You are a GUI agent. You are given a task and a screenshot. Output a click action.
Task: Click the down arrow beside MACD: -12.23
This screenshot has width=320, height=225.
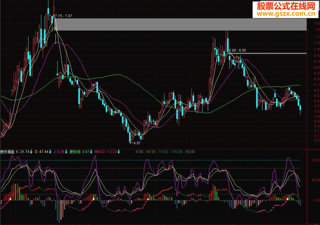(119, 152)
